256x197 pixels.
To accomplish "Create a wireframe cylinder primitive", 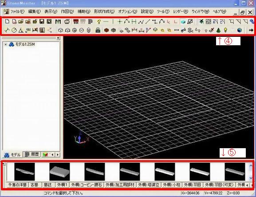I will (82, 30).
